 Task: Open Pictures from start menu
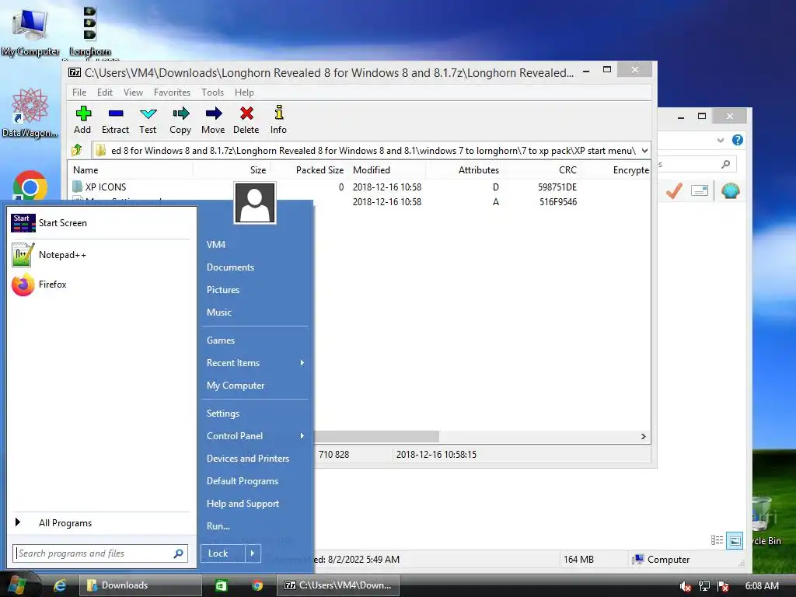[223, 290]
